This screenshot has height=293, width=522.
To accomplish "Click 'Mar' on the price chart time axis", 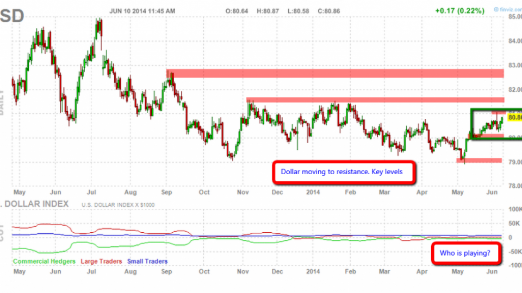I will (x=384, y=192).
